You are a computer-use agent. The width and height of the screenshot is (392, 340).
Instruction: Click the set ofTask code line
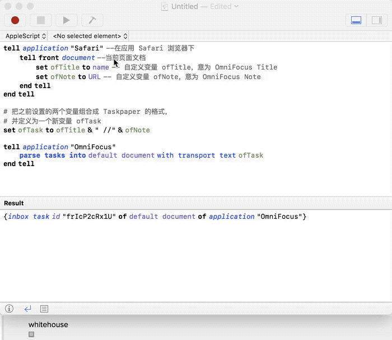click(x=77, y=130)
